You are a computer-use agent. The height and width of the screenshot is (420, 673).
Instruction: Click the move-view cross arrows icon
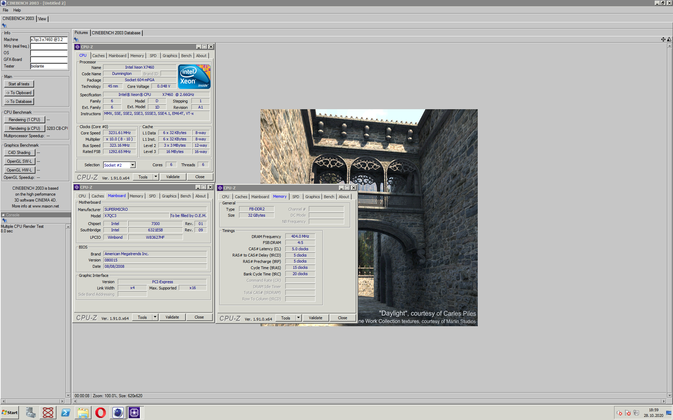coord(663,39)
